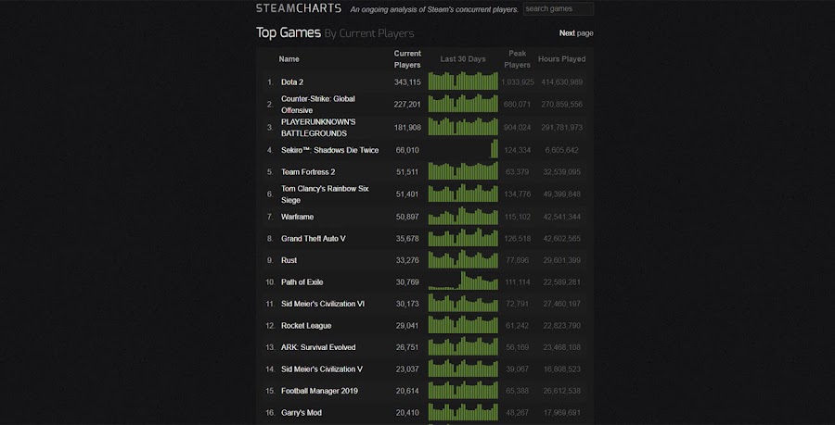Screen dimensions: 835x425
Task: Open the Rocket League page
Action: click(x=306, y=326)
